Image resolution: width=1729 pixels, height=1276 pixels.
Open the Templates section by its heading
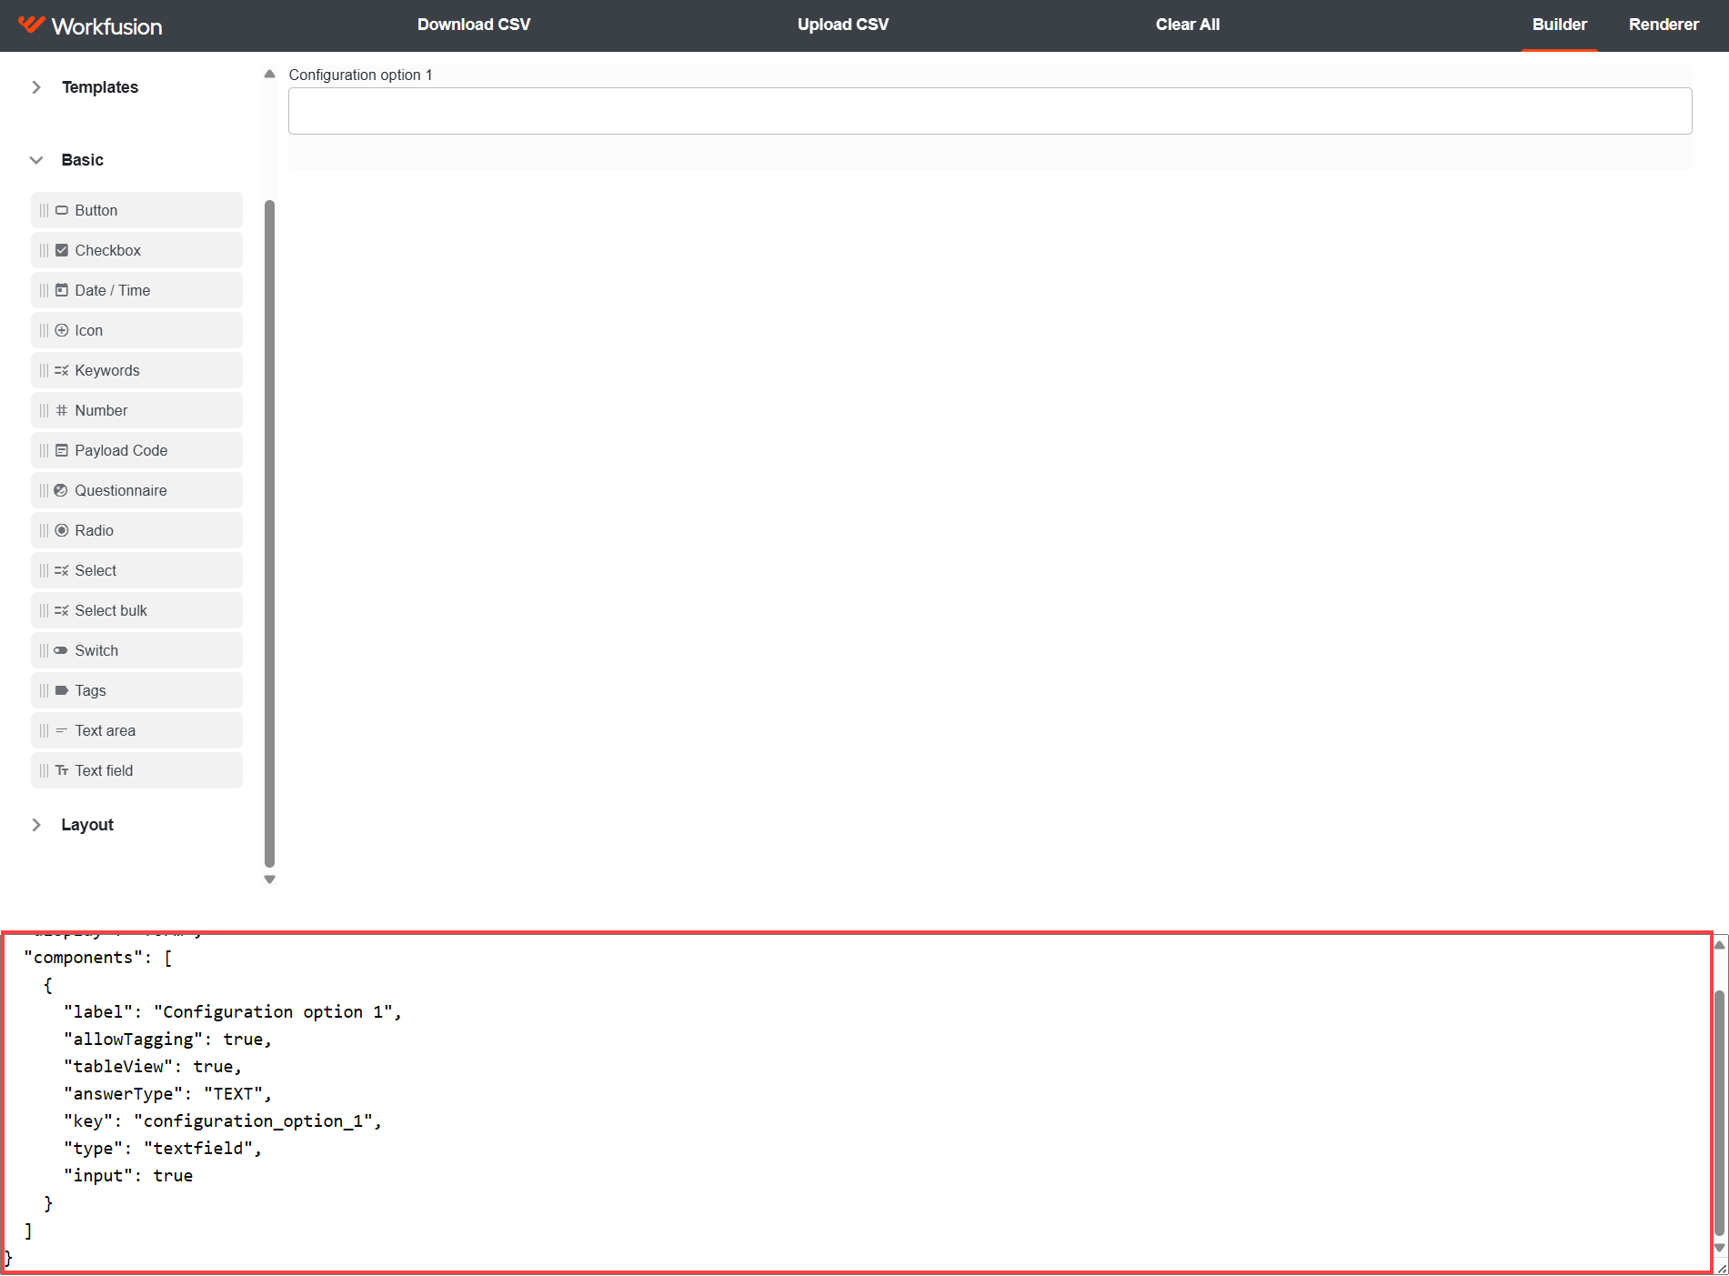pyautogui.click(x=100, y=87)
